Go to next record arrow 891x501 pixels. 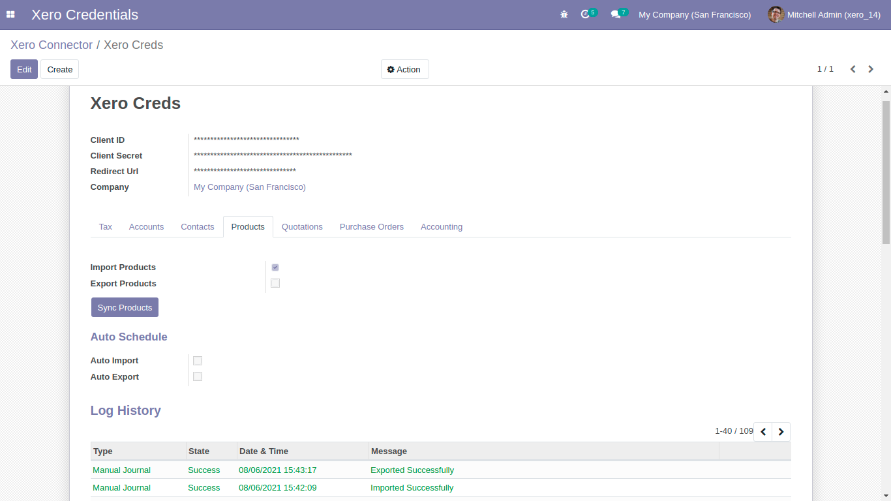pos(871,69)
